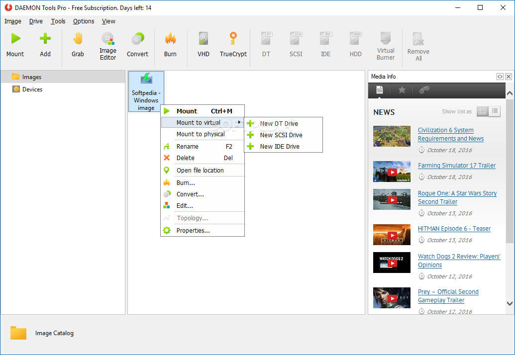The height and width of the screenshot is (355, 515).
Task: Select the Softpedia Windows image item
Action: tap(146, 91)
